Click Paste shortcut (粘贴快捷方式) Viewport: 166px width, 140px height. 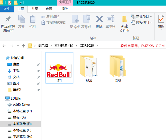pyautogui.click(x=53, y=23)
